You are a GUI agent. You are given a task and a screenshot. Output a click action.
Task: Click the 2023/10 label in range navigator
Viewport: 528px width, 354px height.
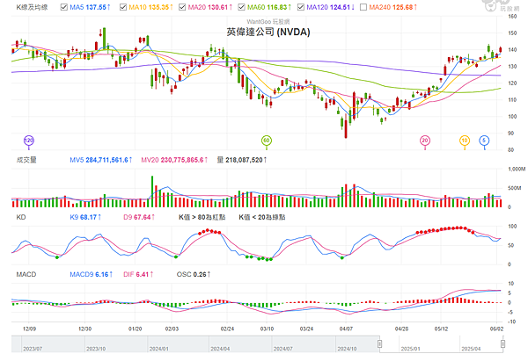(96, 349)
